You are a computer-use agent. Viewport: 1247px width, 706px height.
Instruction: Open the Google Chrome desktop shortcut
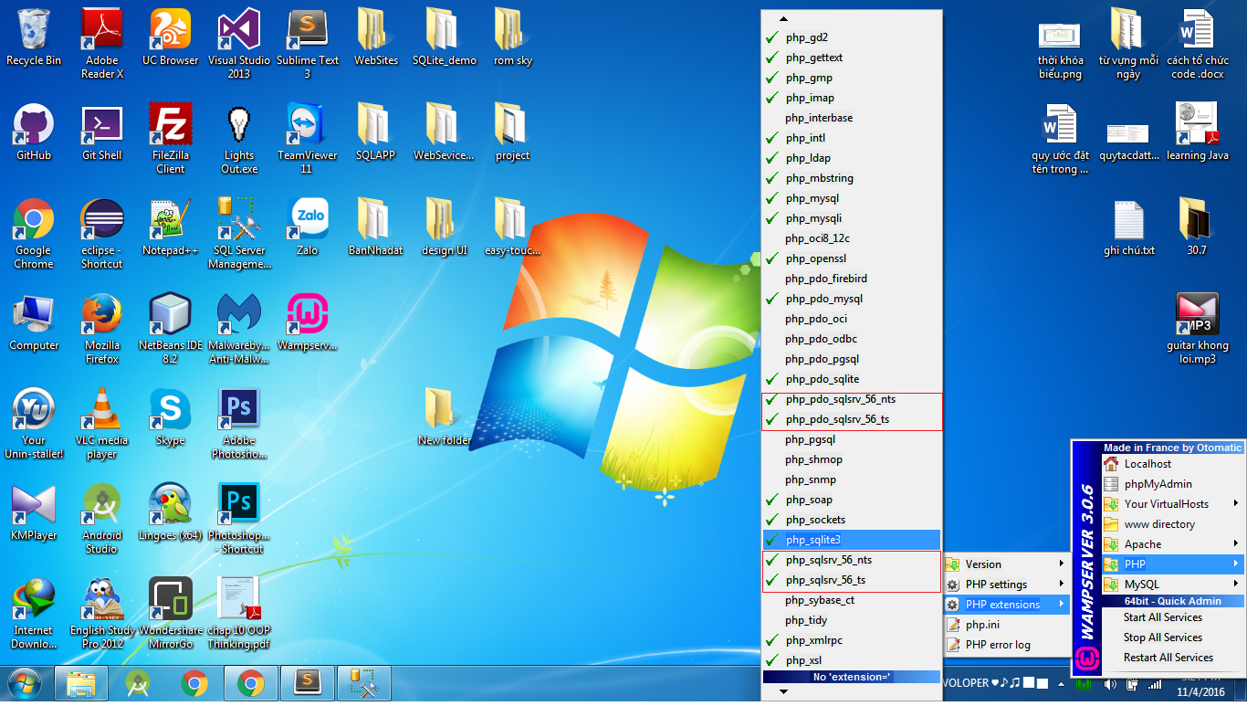click(x=34, y=234)
